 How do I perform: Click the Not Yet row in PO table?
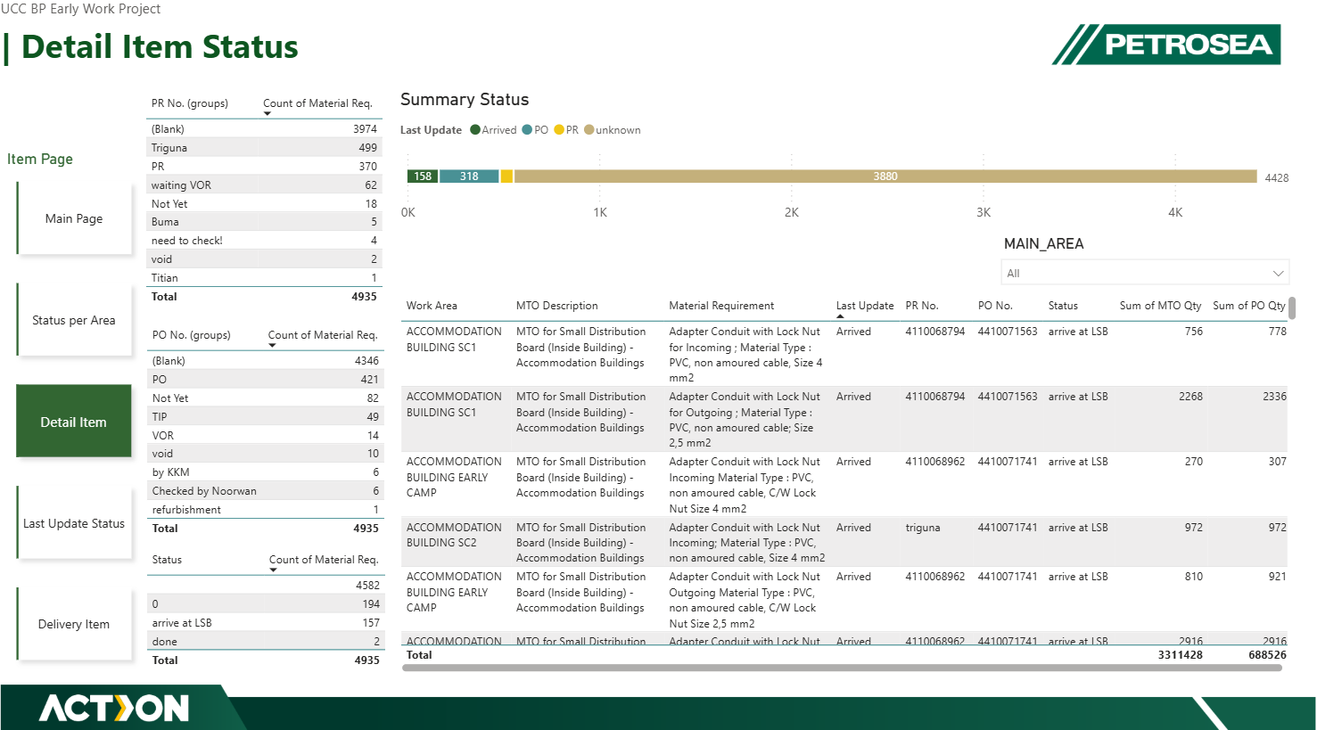266,398
